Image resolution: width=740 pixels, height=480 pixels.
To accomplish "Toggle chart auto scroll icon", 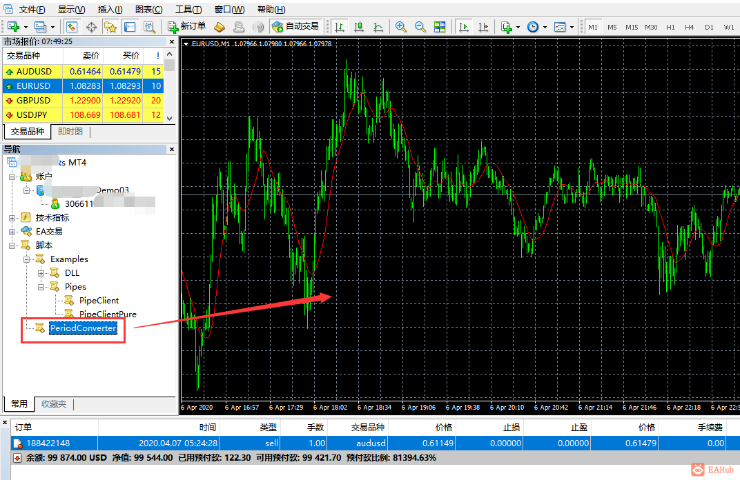I will coord(463,27).
